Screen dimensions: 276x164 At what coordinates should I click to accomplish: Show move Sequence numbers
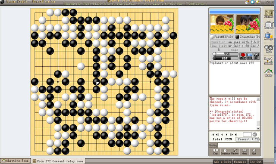225,152
